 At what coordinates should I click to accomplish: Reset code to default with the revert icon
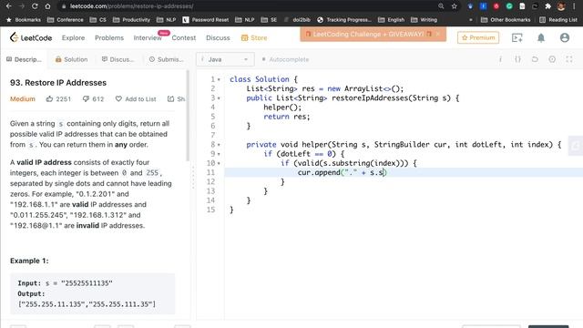535,59
